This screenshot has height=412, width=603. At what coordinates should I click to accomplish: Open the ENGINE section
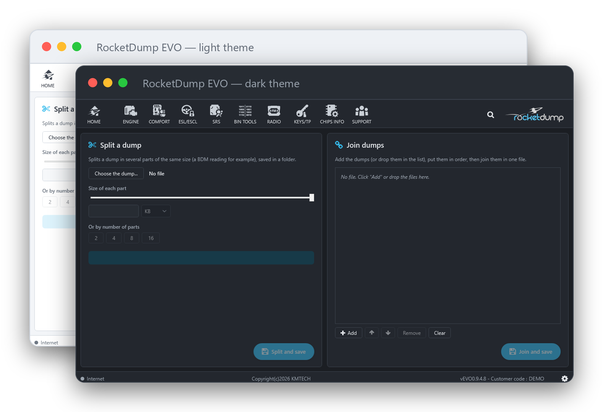131,114
